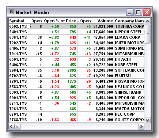Select symbol 7202.TYS
This screenshot has width=159, height=138.
(18, 43)
